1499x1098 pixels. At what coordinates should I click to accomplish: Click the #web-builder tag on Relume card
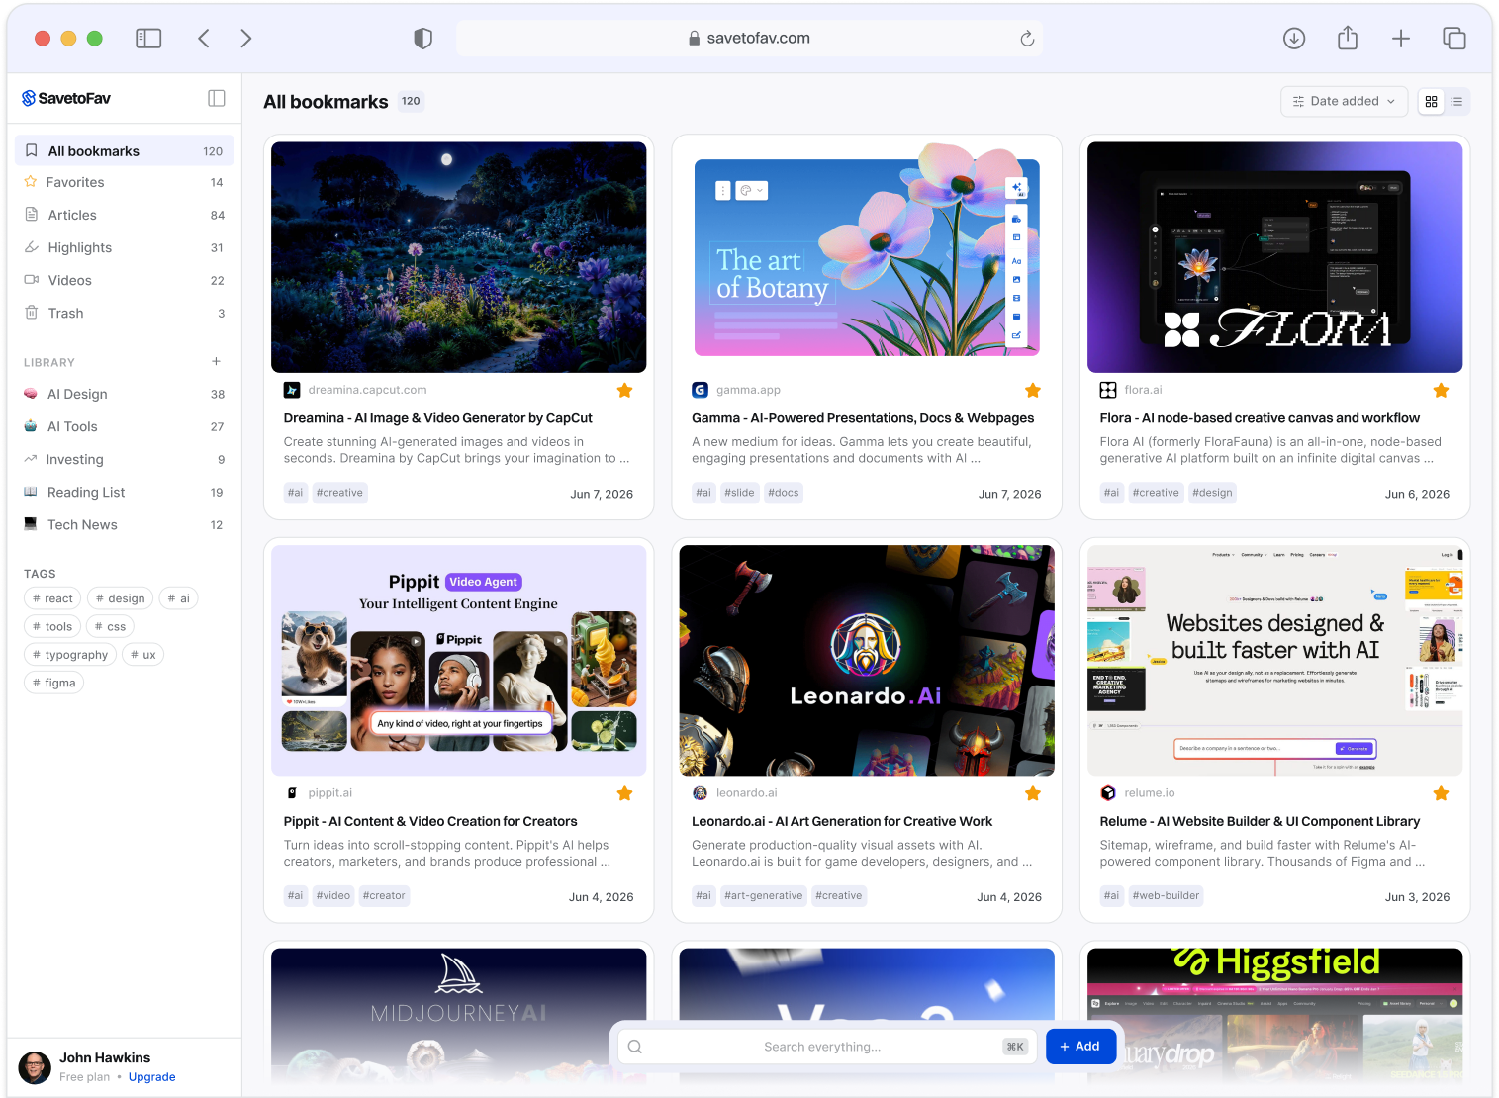[x=1166, y=896]
